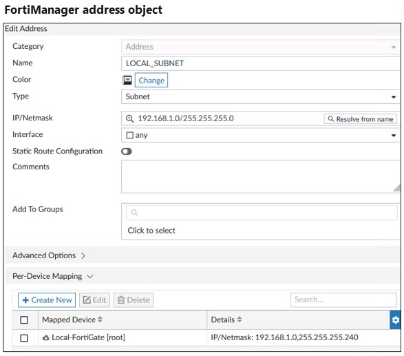Toggle the Static Route Configuration switch
This screenshot has width=404, height=356.
(x=127, y=151)
